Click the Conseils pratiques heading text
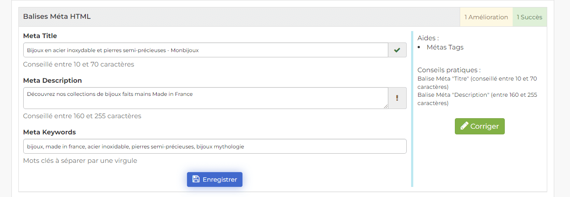This screenshot has width=570, height=197. (449, 70)
